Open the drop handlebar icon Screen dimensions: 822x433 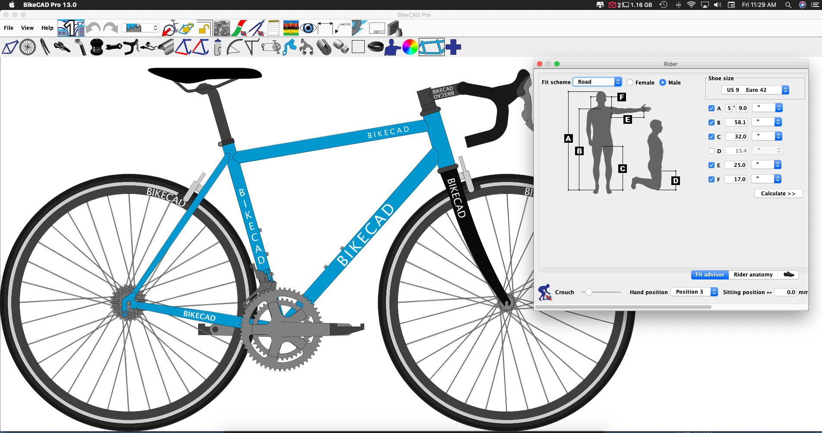pos(131,47)
